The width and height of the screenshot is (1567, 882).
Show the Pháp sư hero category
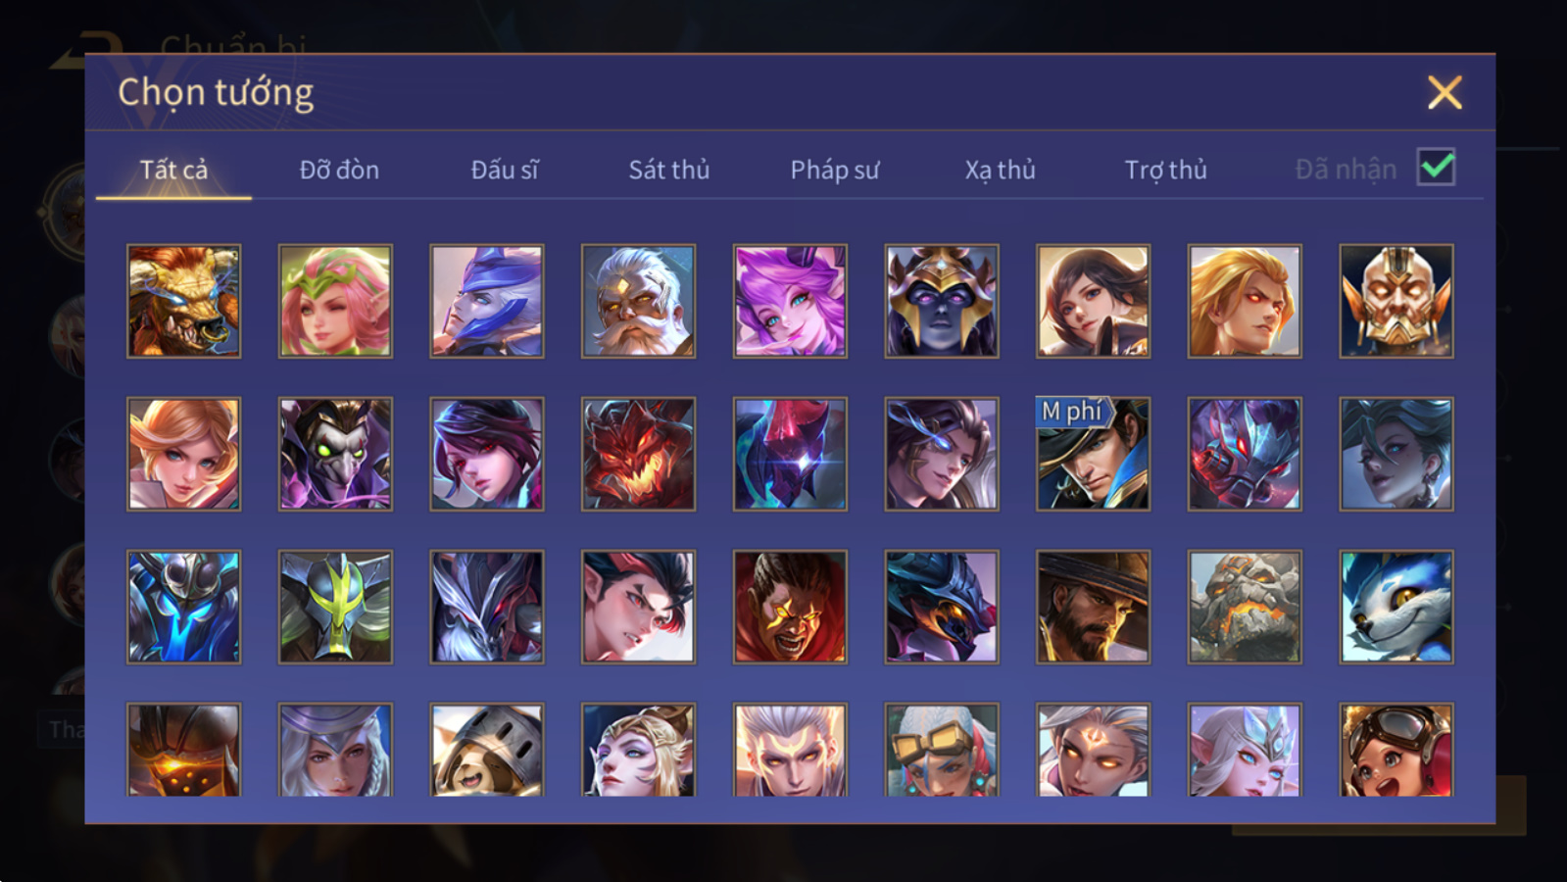point(834,170)
